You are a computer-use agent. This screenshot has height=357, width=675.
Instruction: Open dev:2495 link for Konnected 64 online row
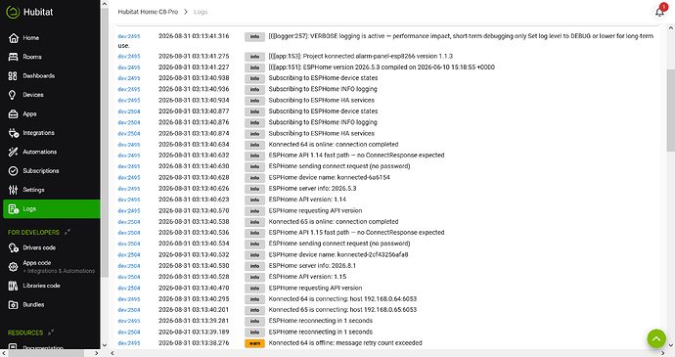[129, 145]
